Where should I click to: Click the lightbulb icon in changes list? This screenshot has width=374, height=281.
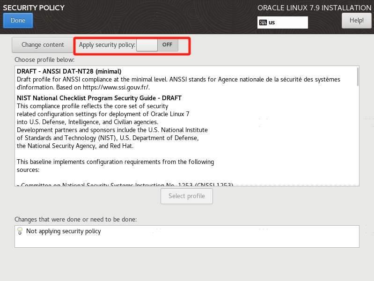pyautogui.click(x=20, y=231)
